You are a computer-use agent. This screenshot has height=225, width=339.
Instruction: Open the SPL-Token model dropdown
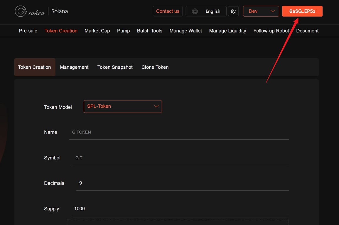point(123,106)
